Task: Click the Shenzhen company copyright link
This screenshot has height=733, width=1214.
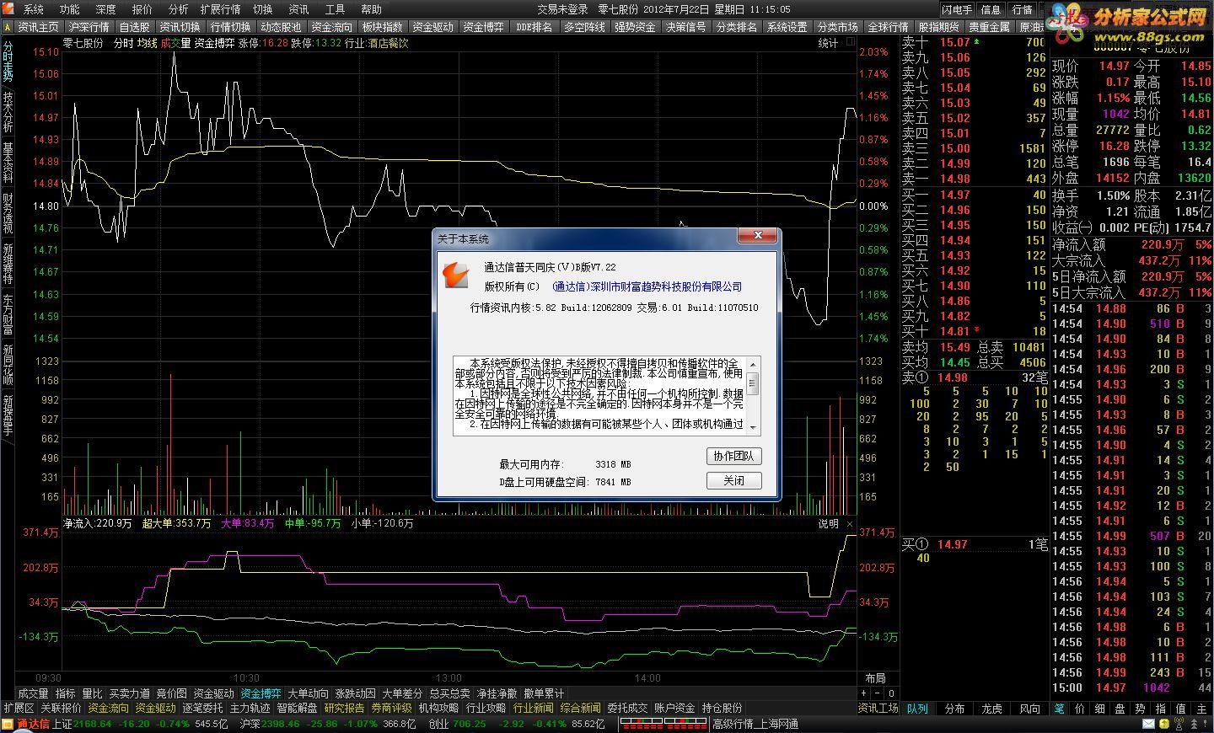Action: (647, 286)
